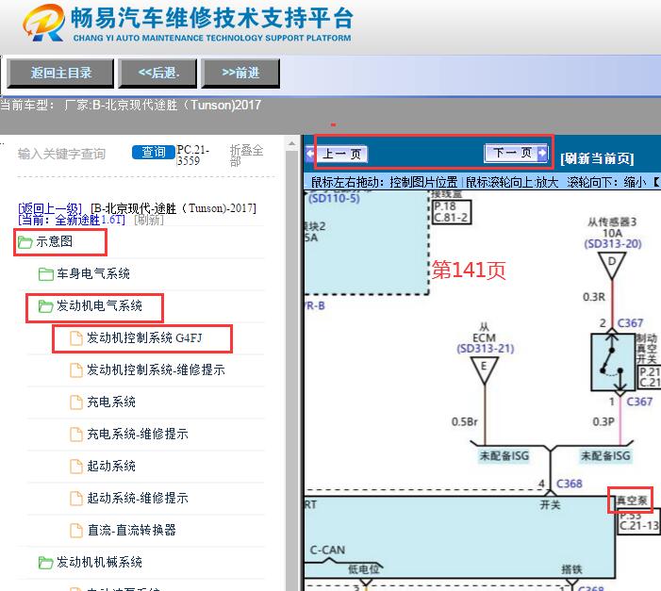Click the 发动机机械系统 folder icon
Screen dimensions: 661x591
point(45,563)
